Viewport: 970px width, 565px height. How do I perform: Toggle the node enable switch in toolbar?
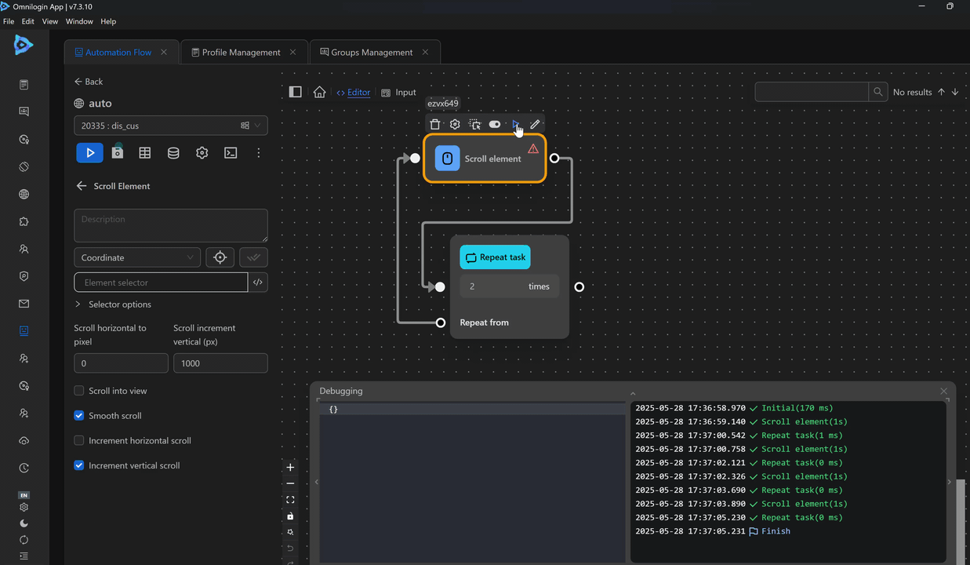coord(495,124)
